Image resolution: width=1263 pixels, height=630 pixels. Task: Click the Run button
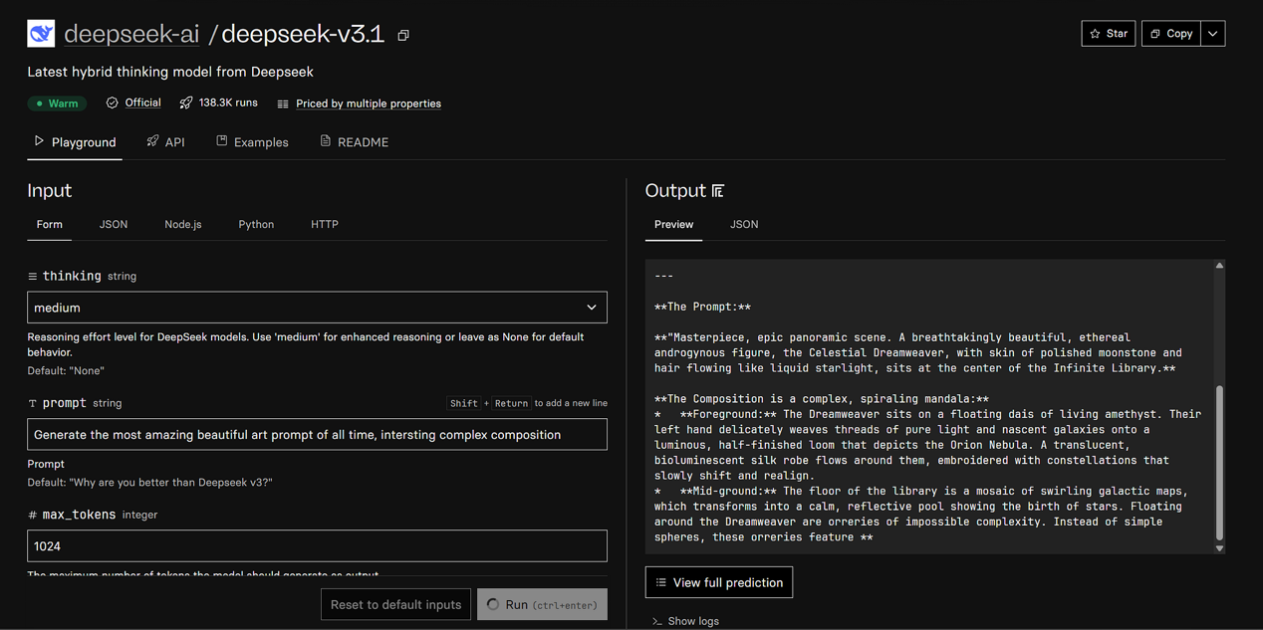[x=542, y=604]
